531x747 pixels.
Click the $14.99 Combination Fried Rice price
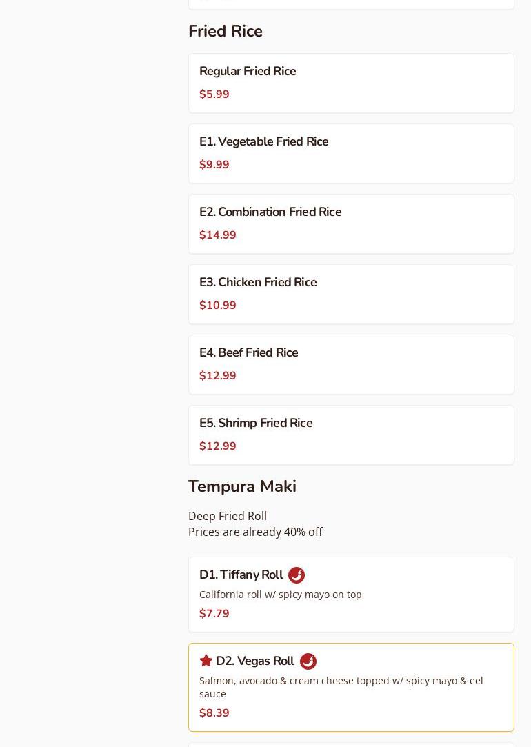[x=218, y=235]
